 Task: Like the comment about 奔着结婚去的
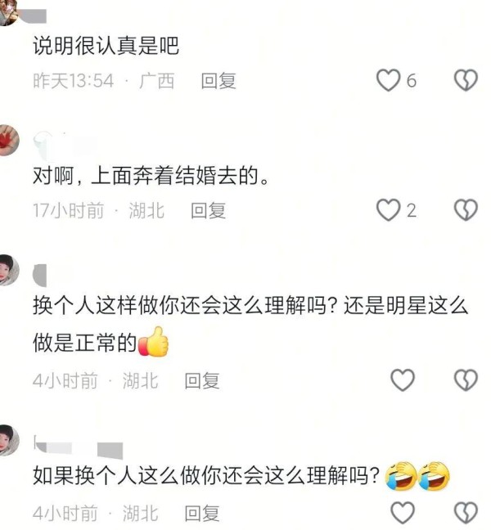(388, 210)
